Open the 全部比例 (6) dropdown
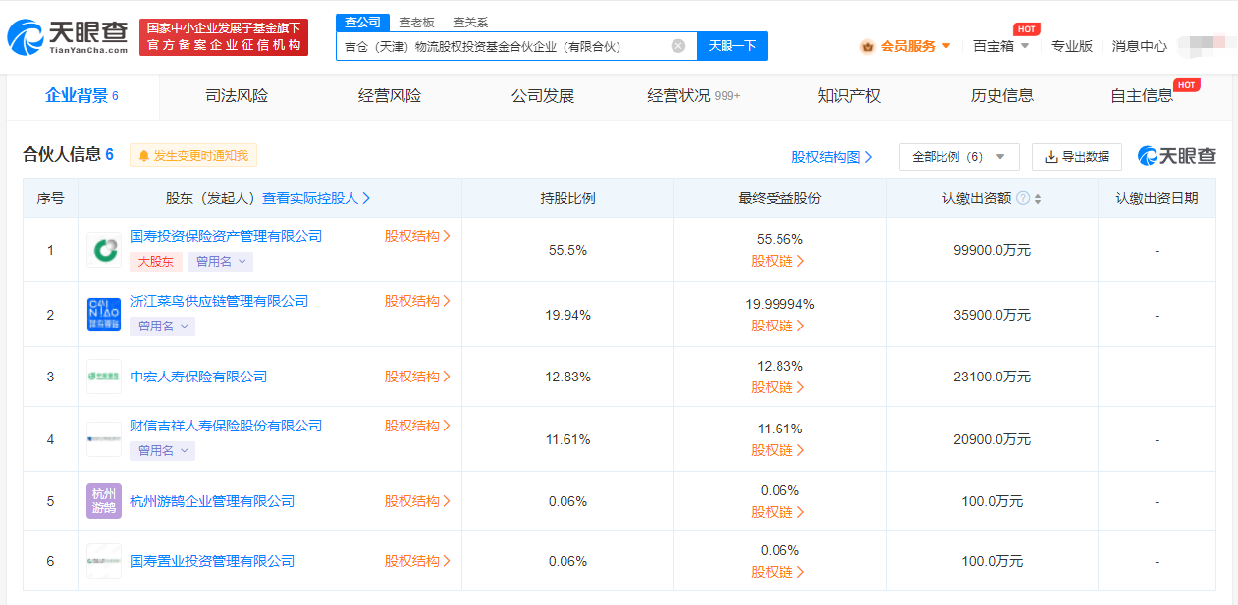Viewport: 1238px width, 605px height. pos(959,157)
